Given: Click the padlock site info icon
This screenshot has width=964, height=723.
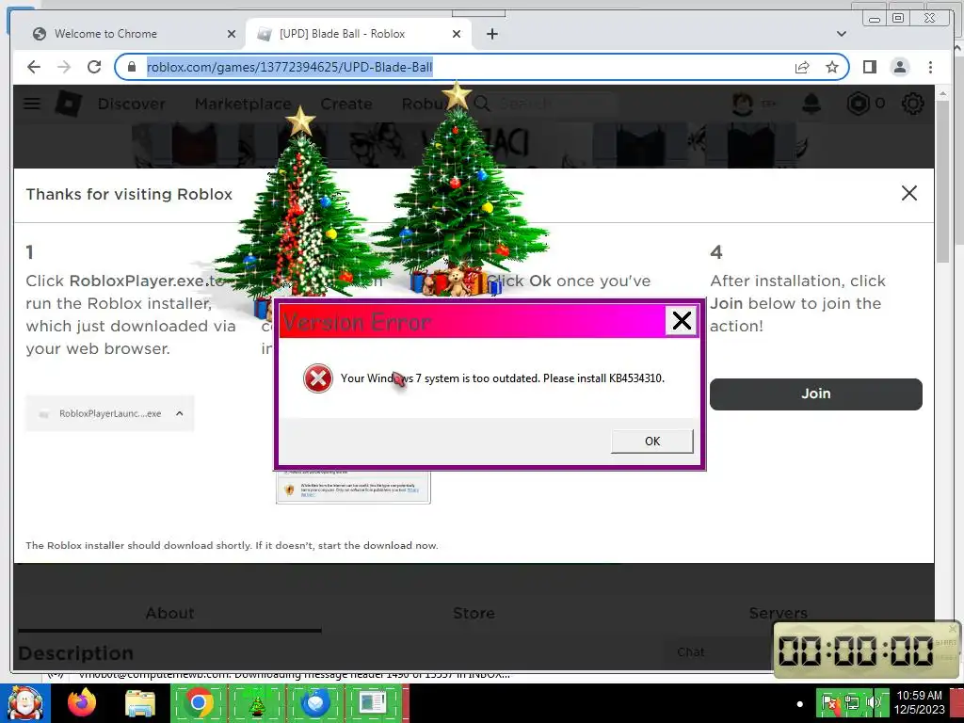Looking at the screenshot, I should coord(131,67).
